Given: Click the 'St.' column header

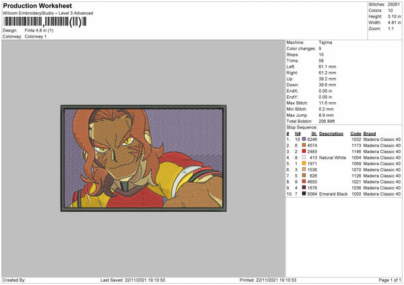Looking at the screenshot, I should click(314, 134).
